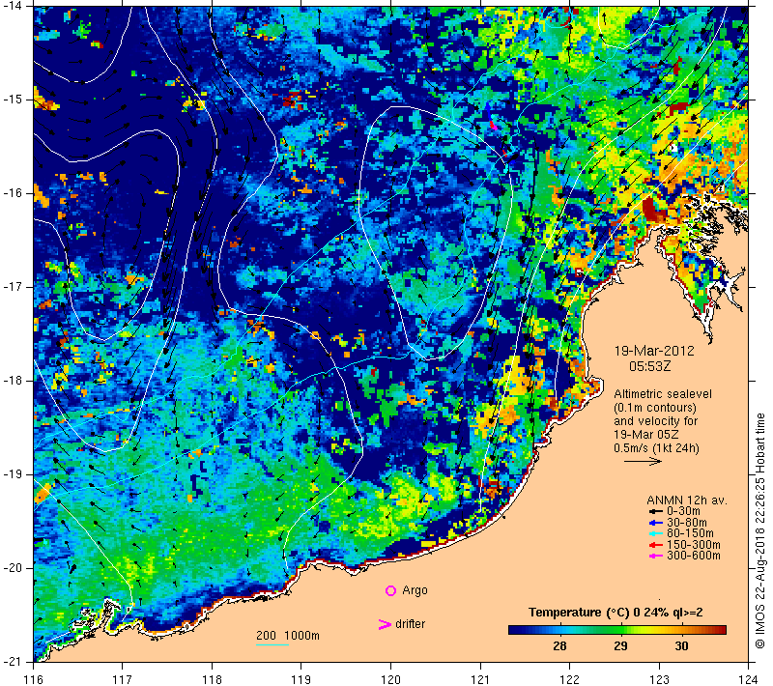This screenshot has width=773, height=686.
Task: Click the 'drifter' legend label
Action: tap(410, 624)
